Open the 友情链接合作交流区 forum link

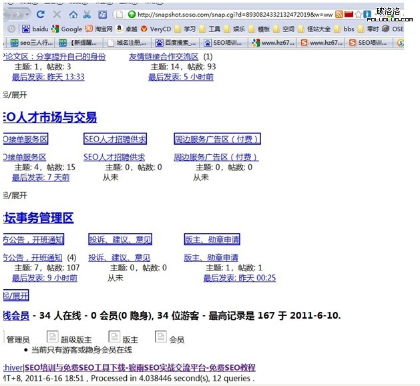click(x=164, y=57)
